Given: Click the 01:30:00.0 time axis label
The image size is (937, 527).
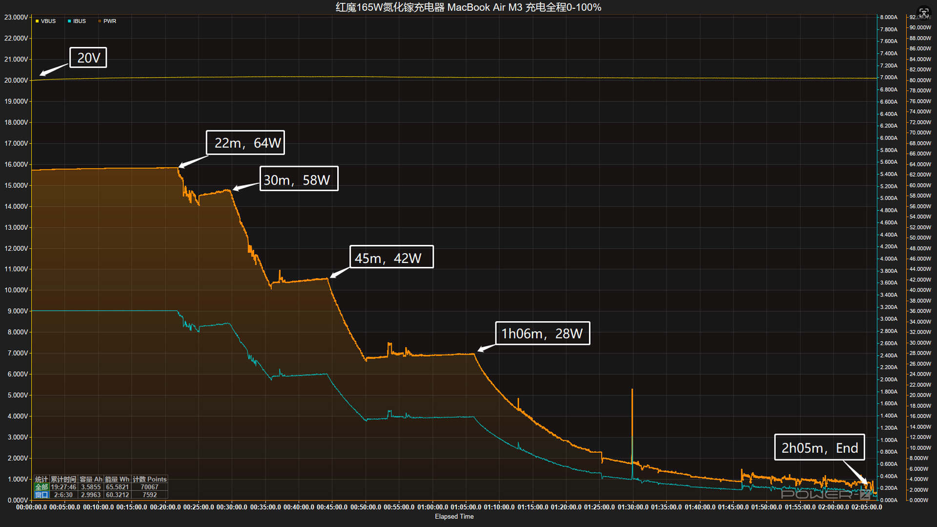Looking at the screenshot, I should pyautogui.click(x=633, y=507).
